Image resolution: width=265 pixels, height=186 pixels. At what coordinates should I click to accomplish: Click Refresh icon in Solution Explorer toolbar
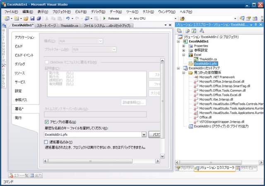pos(194,31)
